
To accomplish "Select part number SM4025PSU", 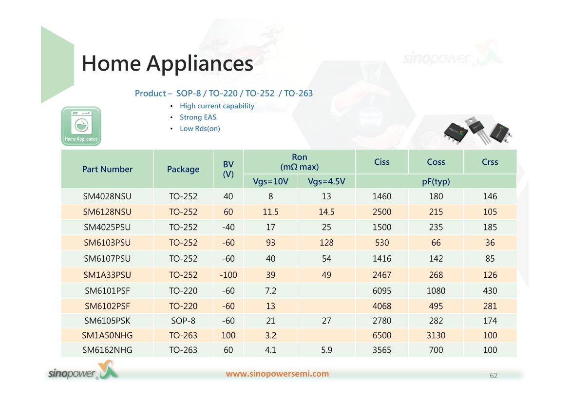I will [107, 227].
